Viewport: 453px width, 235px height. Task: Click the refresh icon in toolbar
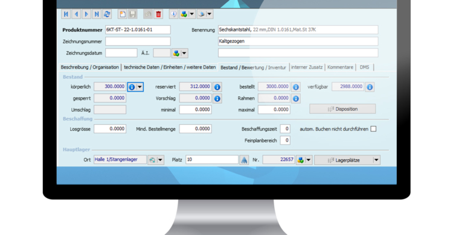click(x=107, y=14)
